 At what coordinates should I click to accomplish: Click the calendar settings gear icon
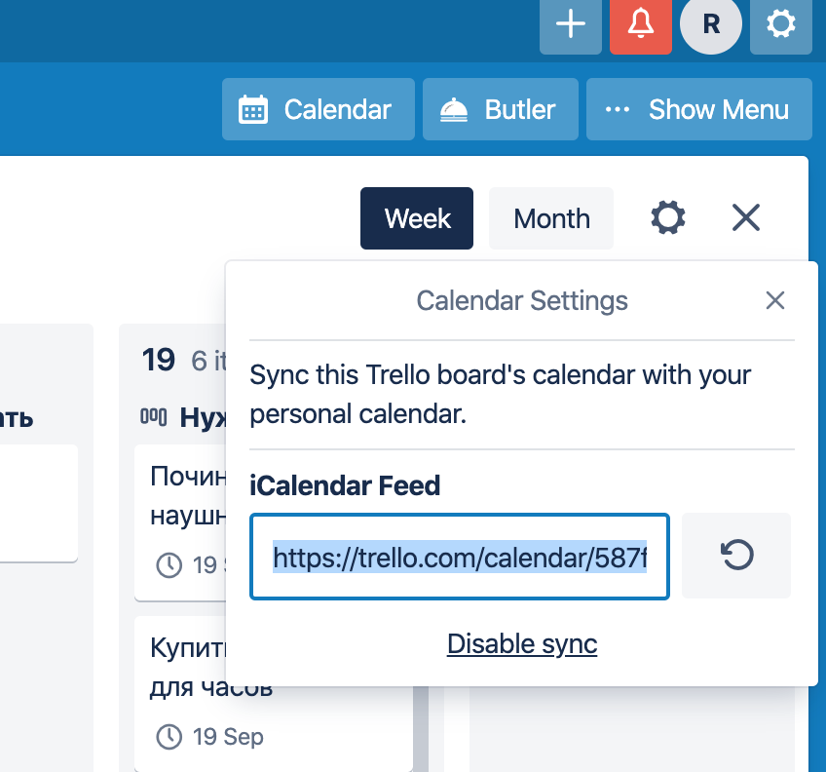[x=668, y=217]
